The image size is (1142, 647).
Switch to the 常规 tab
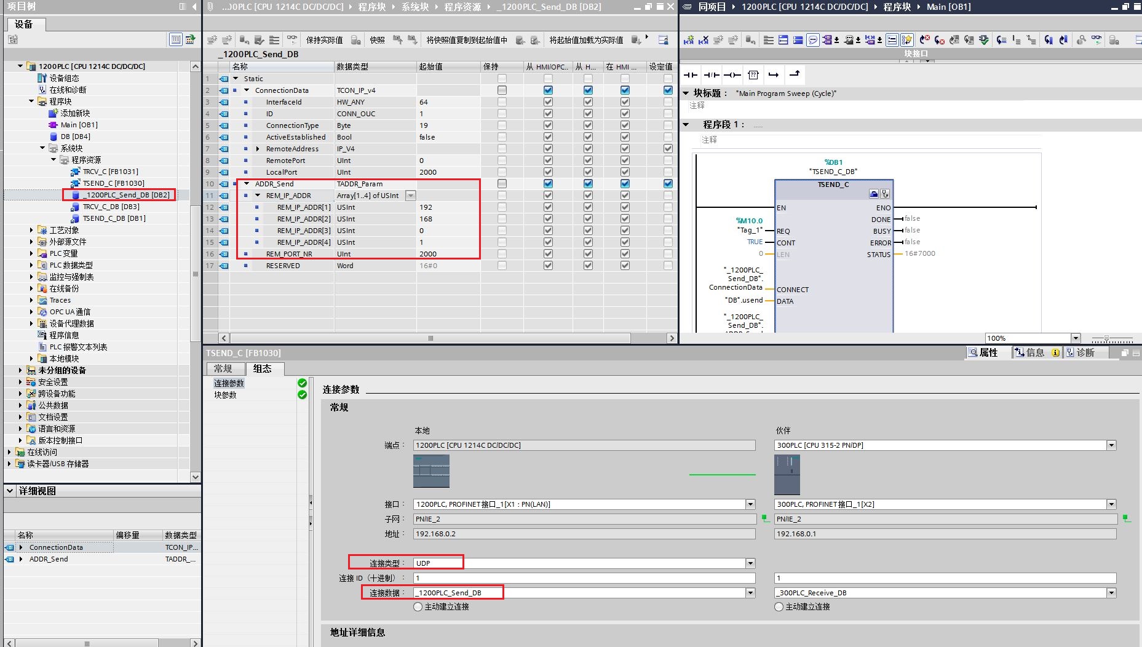tap(223, 368)
